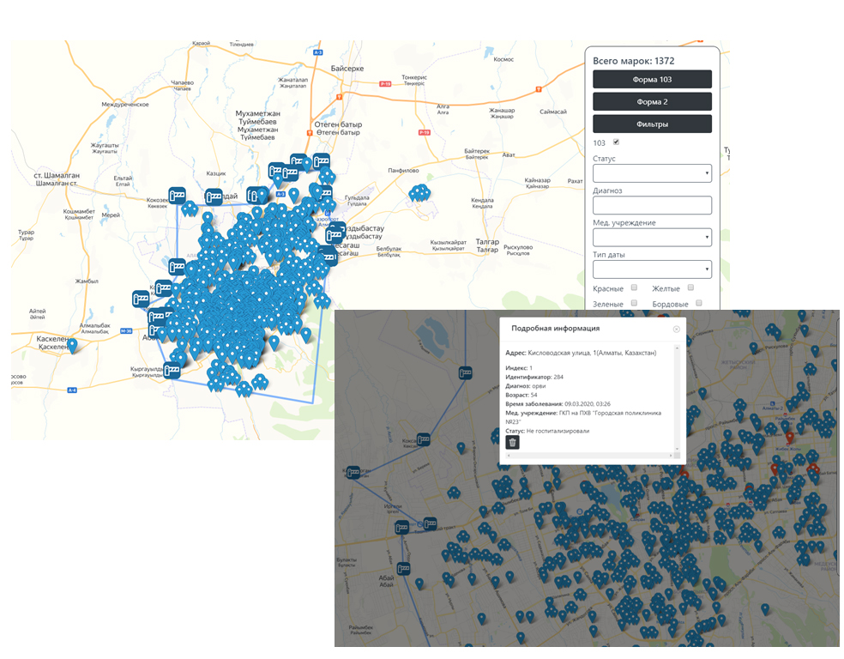Click the Междуреченское map label
The image size is (844, 659).
point(125,105)
